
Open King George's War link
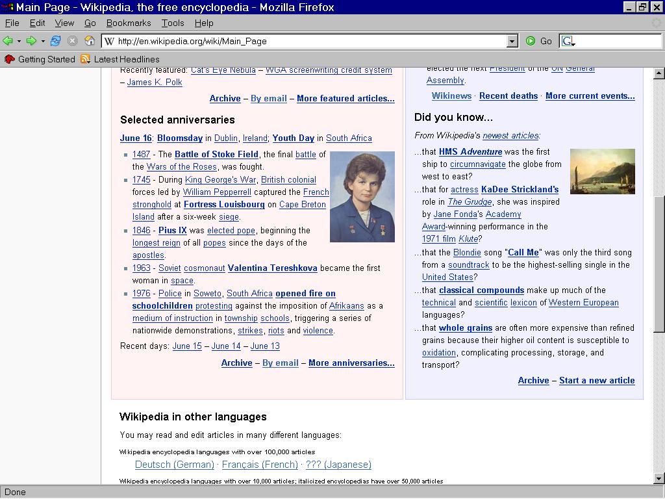point(220,179)
